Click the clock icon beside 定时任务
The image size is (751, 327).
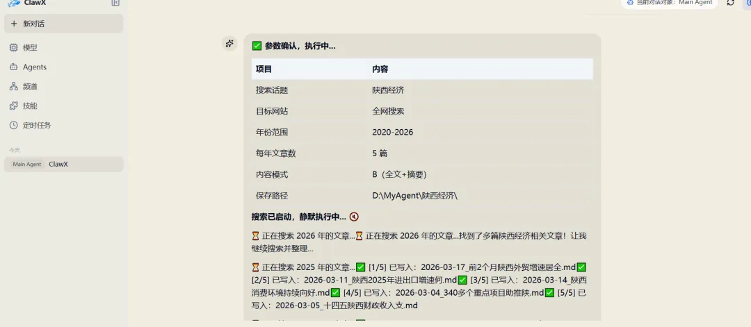tap(13, 125)
